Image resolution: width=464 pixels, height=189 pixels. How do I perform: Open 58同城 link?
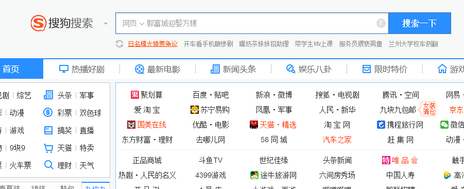[x=274, y=140]
